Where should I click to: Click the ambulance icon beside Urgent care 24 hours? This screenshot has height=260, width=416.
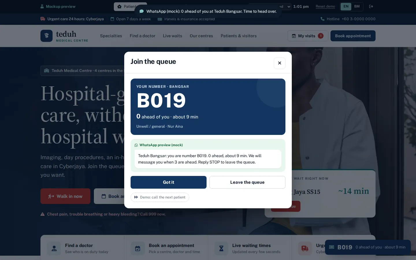pos(43,19)
